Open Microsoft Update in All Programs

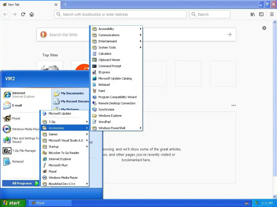tap(65, 113)
